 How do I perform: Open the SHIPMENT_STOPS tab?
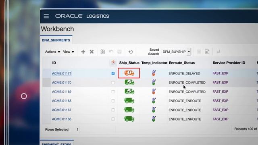click(x=56, y=144)
